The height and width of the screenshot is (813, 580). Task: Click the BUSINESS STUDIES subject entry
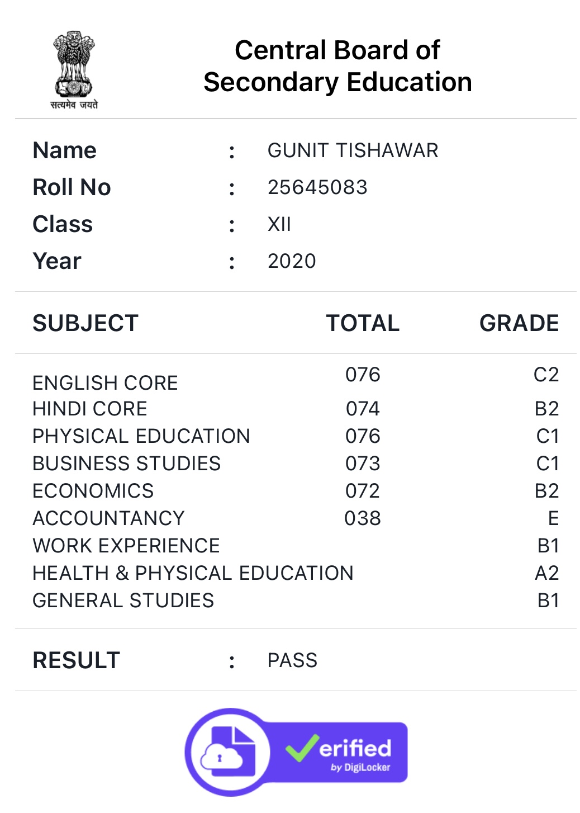click(127, 464)
